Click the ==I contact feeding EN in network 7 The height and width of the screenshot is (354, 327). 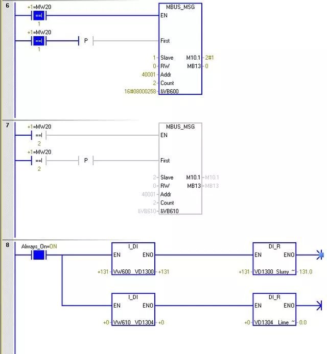(39, 135)
